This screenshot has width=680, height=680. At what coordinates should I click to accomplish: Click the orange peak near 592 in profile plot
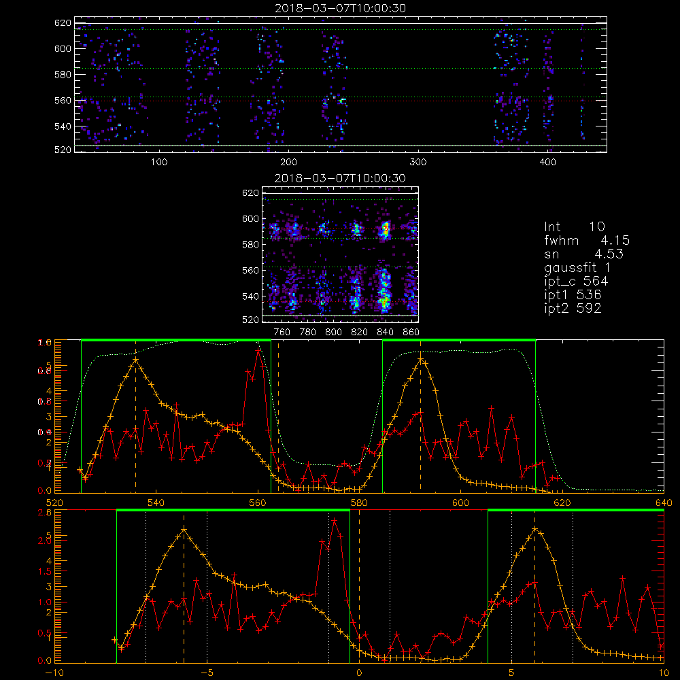tap(420, 360)
